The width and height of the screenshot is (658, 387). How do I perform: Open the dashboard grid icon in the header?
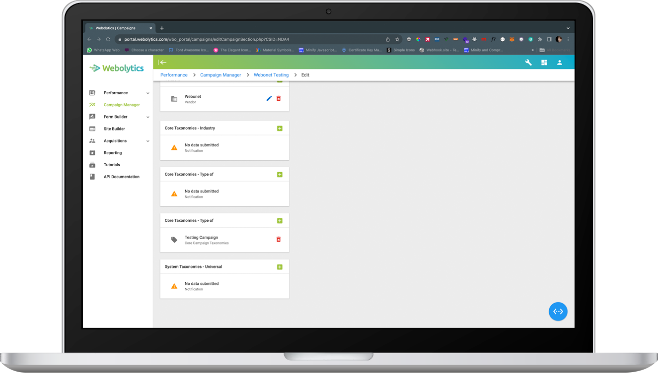coord(544,63)
